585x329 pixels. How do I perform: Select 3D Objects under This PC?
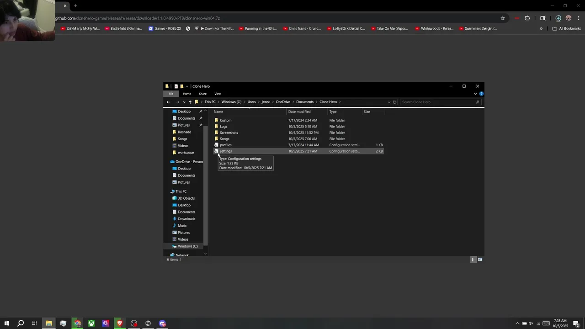pos(186,198)
